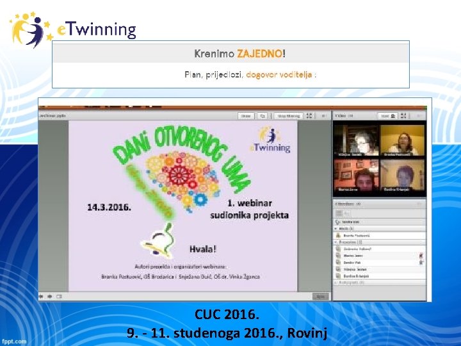
Task: Collapse the Hosts group in Attendees
Action: tap(336, 229)
